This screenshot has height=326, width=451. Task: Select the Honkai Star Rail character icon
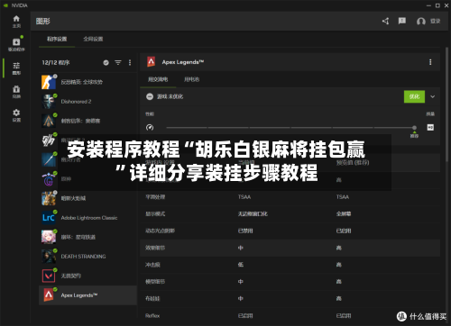(x=49, y=237)
